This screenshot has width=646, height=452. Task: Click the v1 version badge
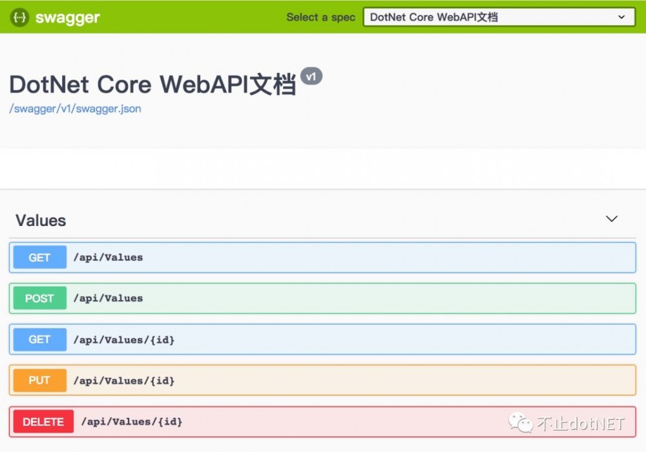point(312,76)
